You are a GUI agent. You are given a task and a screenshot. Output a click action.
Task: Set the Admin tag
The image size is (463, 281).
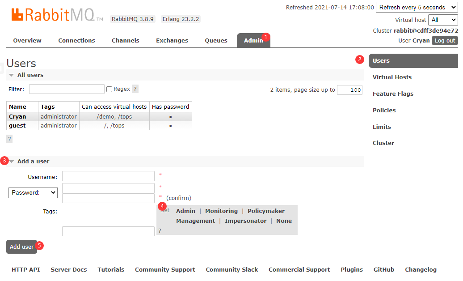[186, 211]
